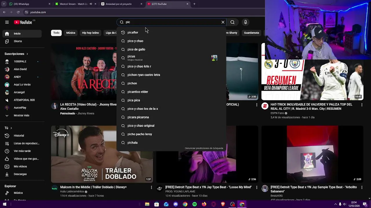This screenshot has width=371, height=208.
Task: Open Historial in the sidebar
Action: [22, 135]
